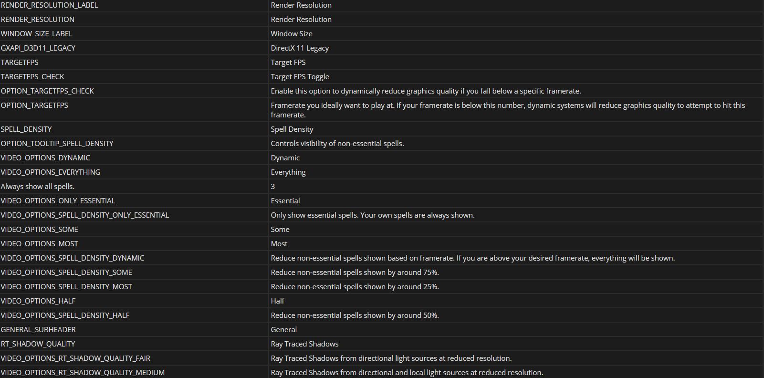The height and width of the screenshot is (378, 764).
Task: Select the GENERAL_SUBHEADER key
Action: (38, 330)
